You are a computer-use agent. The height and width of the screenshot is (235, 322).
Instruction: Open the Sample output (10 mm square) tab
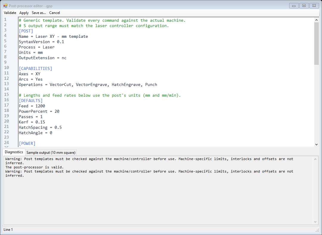pos(51,153)
